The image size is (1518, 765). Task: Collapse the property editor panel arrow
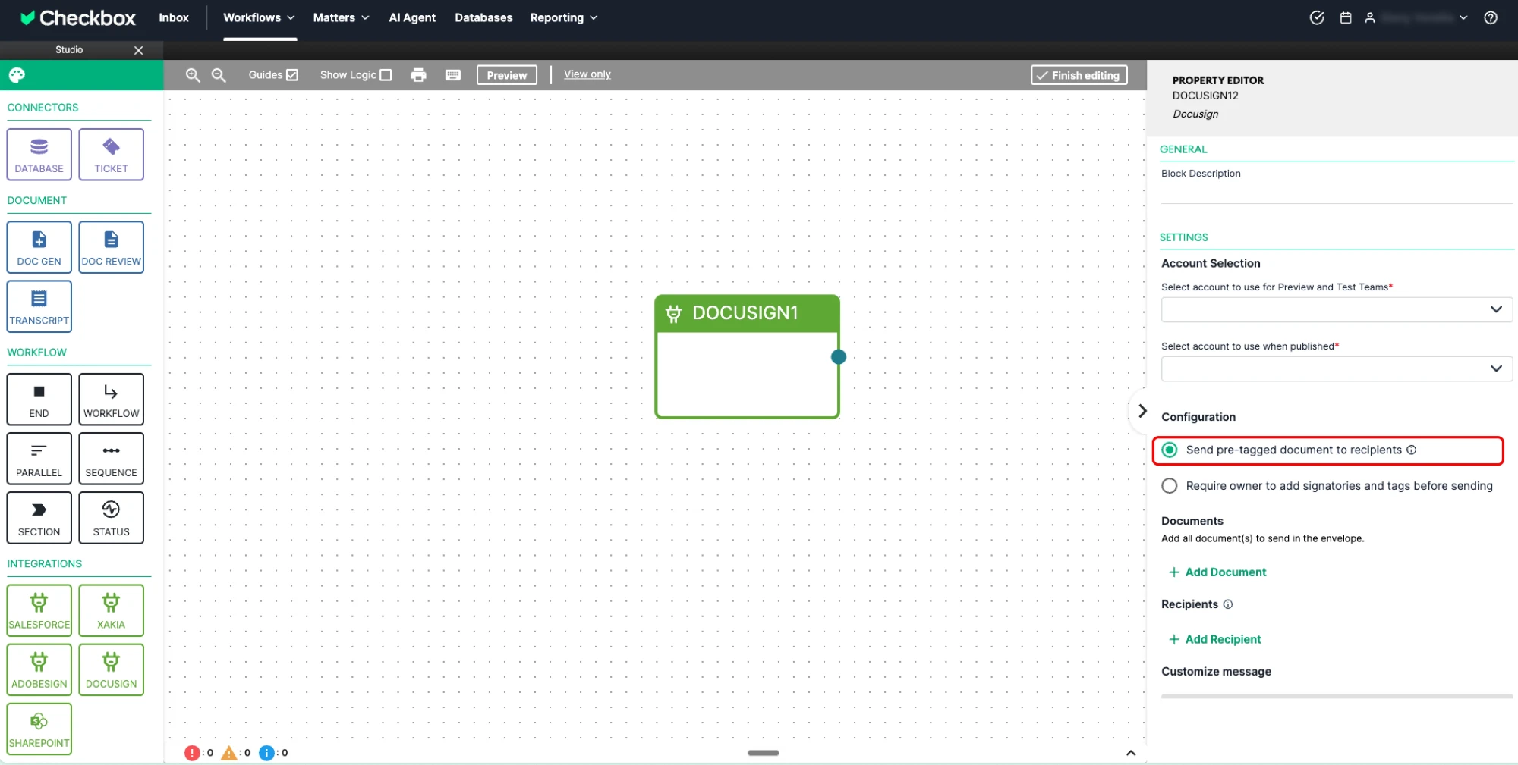[1142, 411]
